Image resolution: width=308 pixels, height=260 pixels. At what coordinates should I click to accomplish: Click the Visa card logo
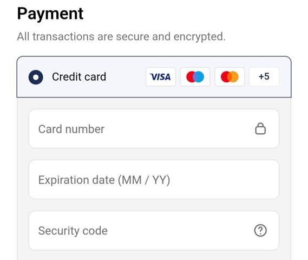point(160,77)
